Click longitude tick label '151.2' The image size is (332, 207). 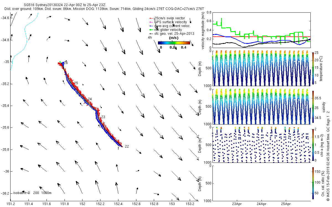11,204
